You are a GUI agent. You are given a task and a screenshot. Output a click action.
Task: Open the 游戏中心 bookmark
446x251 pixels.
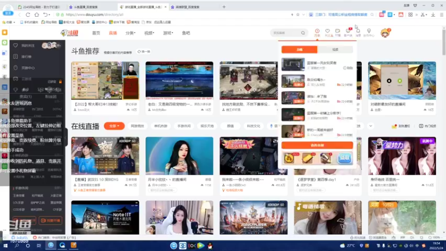(100, 22)
